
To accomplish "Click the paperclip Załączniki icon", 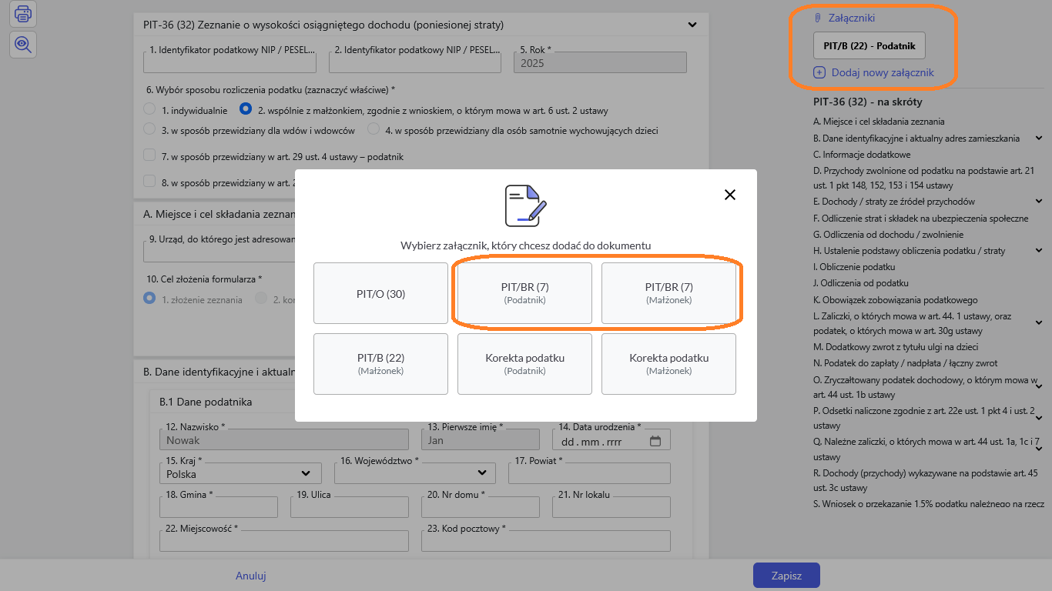I will (x=818, y=18).
